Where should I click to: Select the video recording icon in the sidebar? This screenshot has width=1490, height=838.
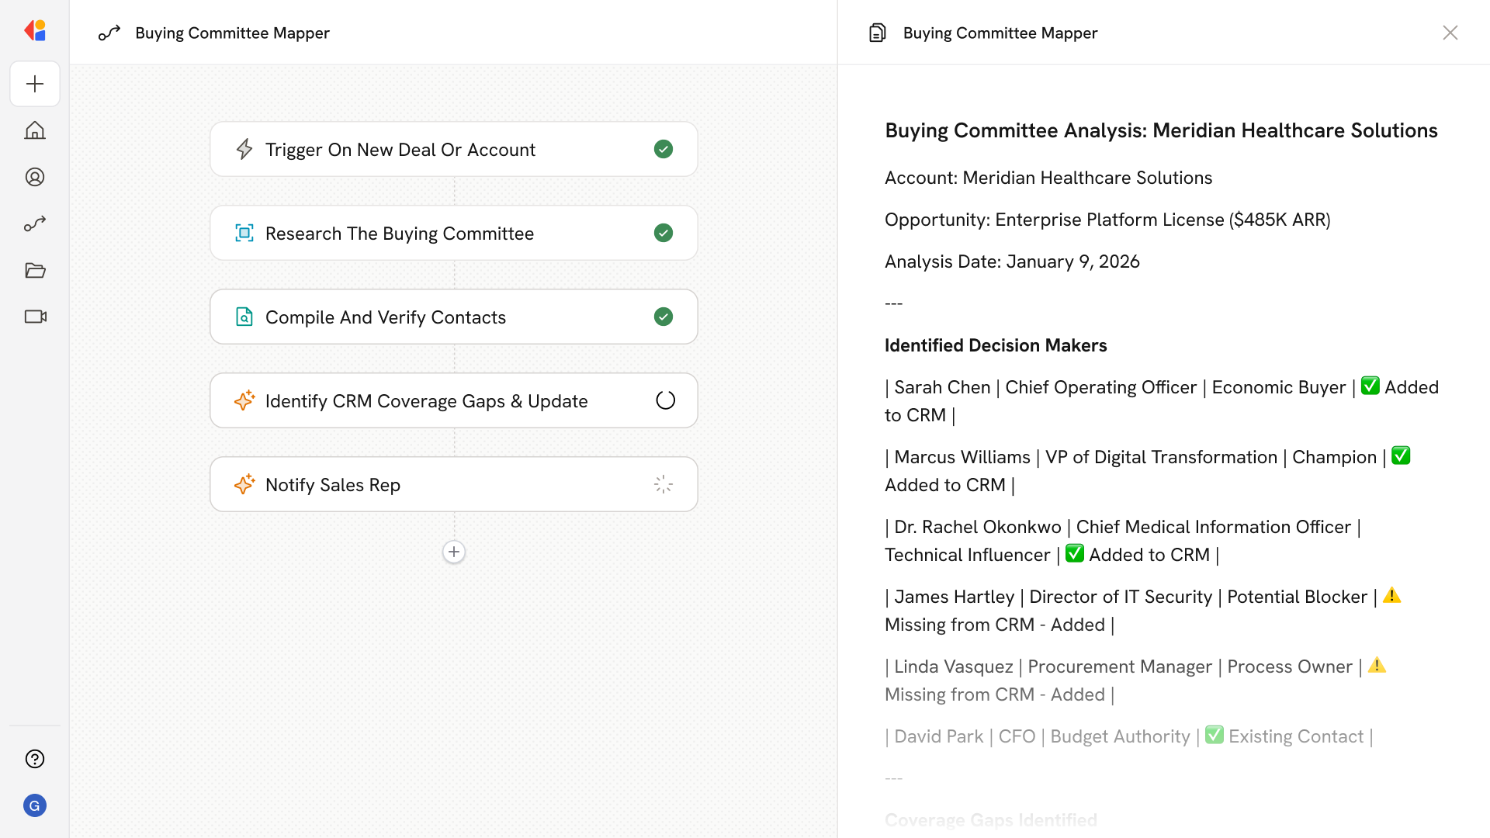pos(35,317)
